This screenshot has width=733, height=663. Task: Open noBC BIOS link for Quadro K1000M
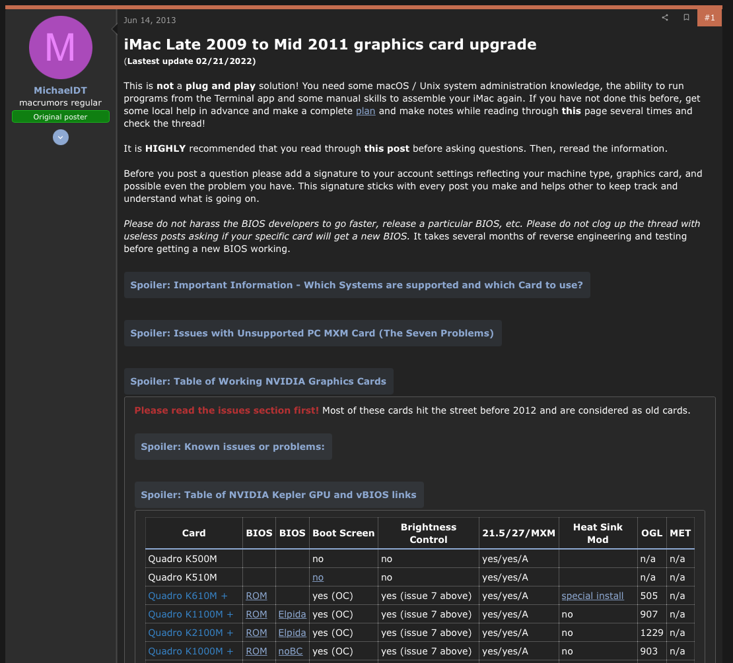(x=291, y=651)
